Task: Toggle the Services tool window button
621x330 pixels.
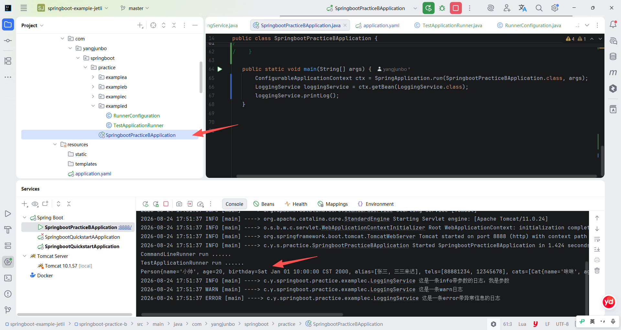Action: point(8,262)
